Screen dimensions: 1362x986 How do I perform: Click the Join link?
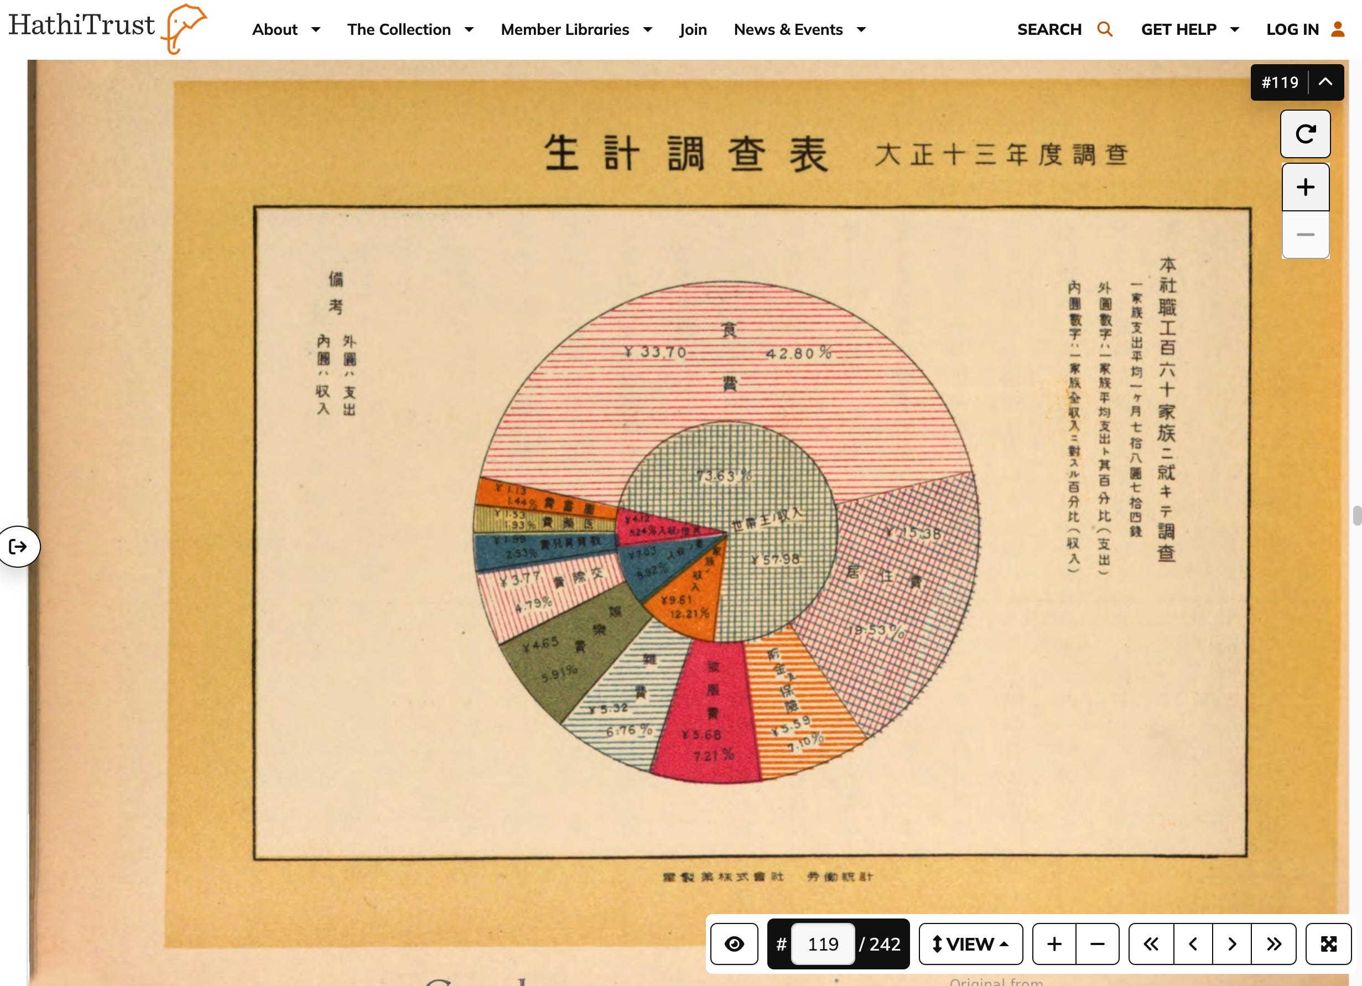693,29
